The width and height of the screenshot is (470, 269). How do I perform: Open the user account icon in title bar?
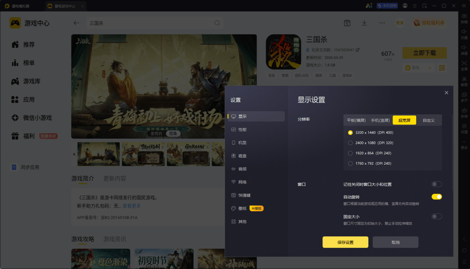point(405,6)
